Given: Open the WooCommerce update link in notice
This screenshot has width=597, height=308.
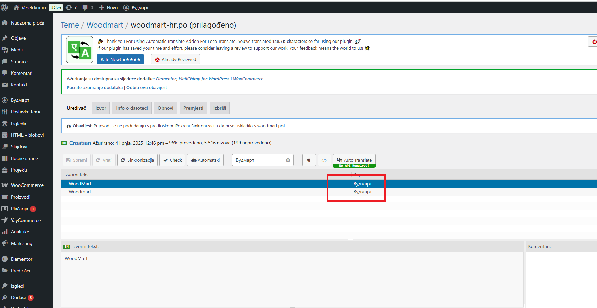Looking at the screenshot, I should 248,79.
